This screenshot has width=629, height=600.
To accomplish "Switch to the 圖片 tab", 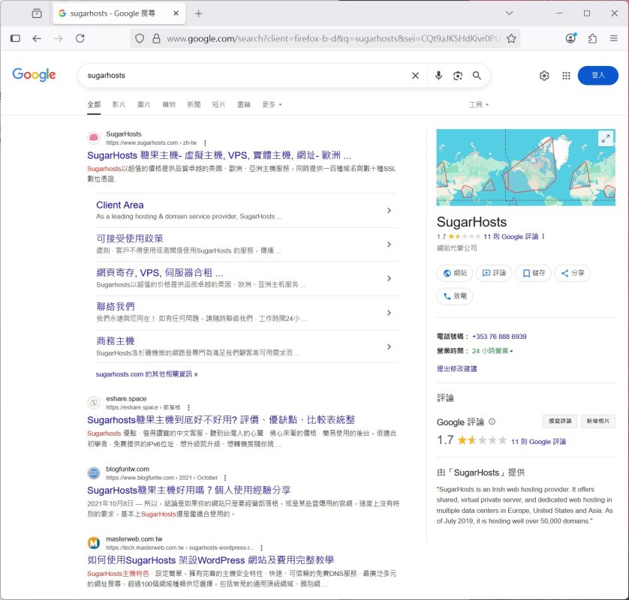I will (143, 104).
